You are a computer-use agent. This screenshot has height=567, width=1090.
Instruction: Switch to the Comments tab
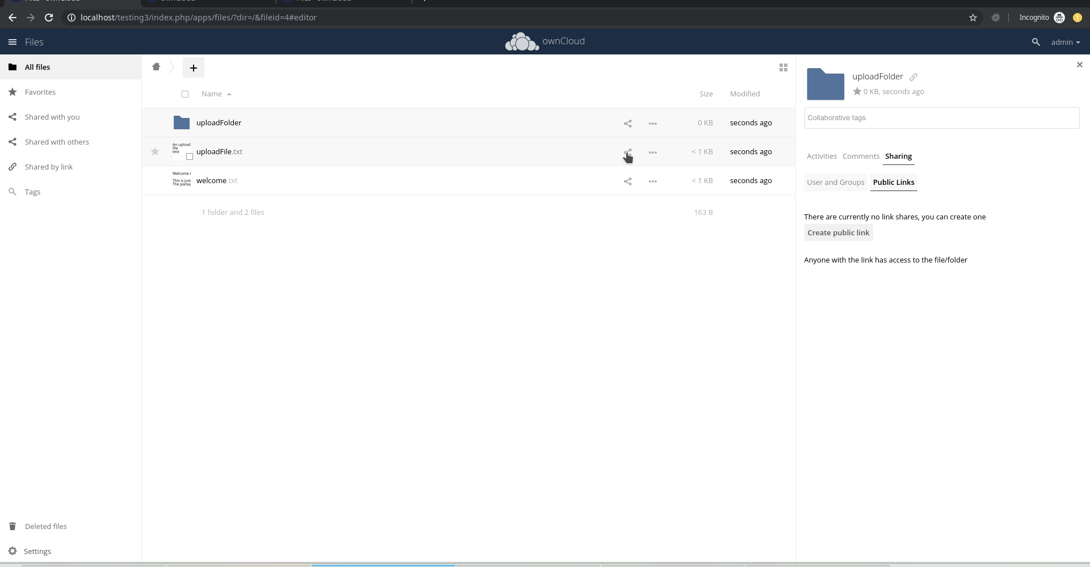(x=861, y=156)
